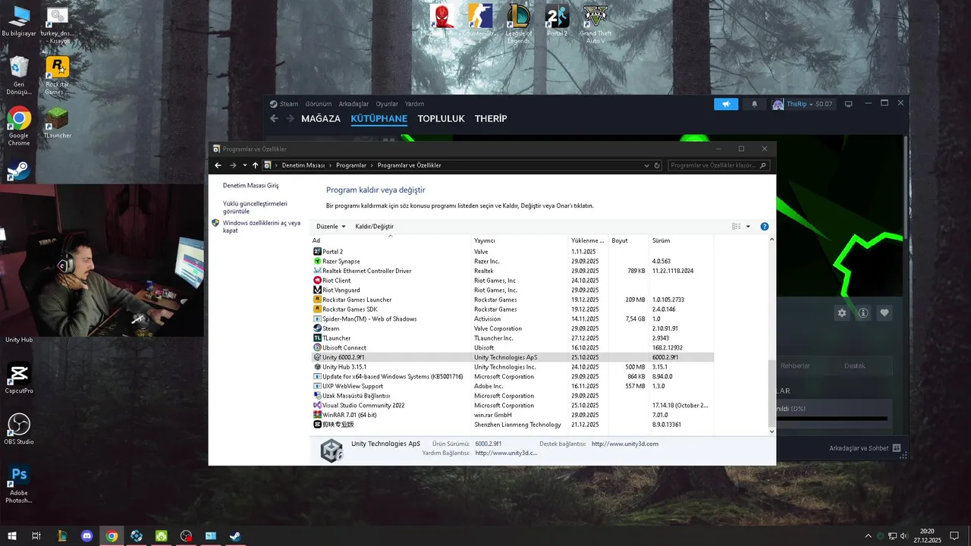Image resolution: width=971 pixels, height=546 pixels.
Task: Open Arkadaşlar menu in Steam
Action: [x=354, y=104]
